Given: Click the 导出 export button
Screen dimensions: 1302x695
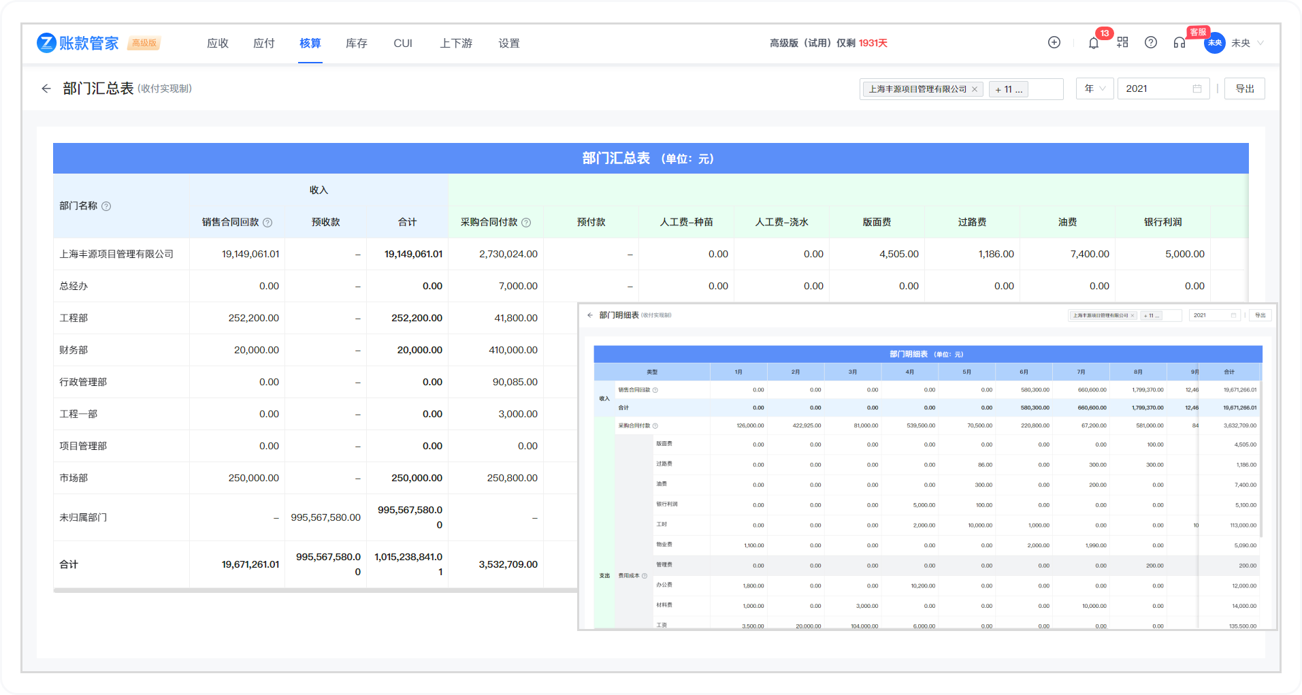Looking at the screenshot, I should coord(1245,88).
